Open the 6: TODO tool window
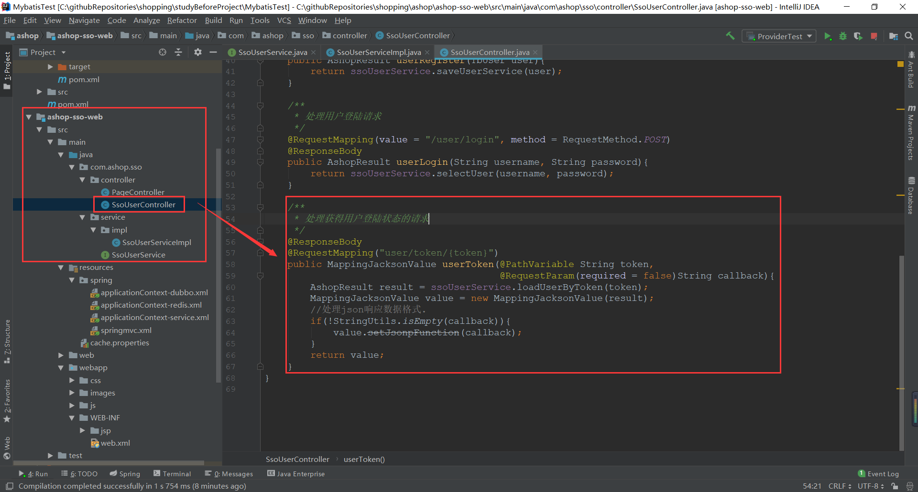 tap(79, 474)
